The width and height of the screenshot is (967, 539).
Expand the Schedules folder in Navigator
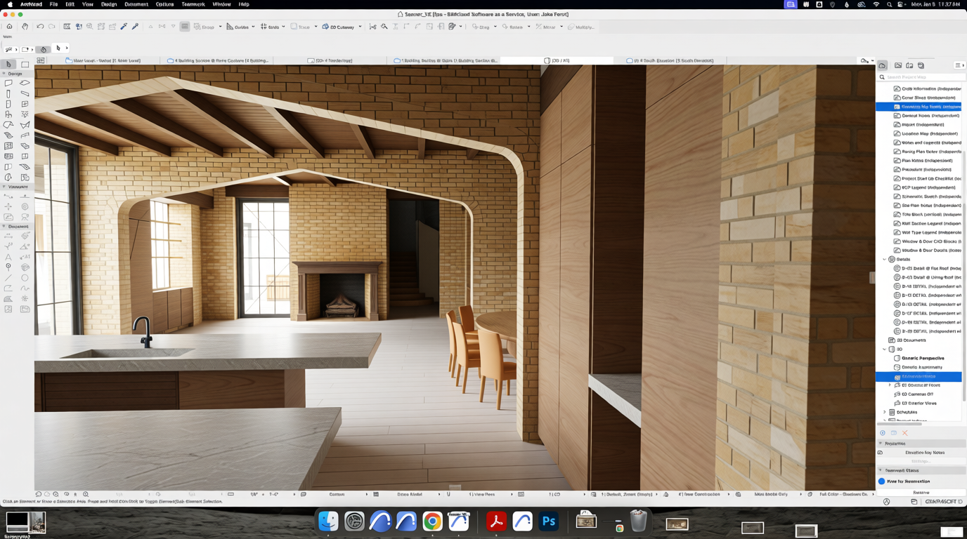[x=885, y=413]
